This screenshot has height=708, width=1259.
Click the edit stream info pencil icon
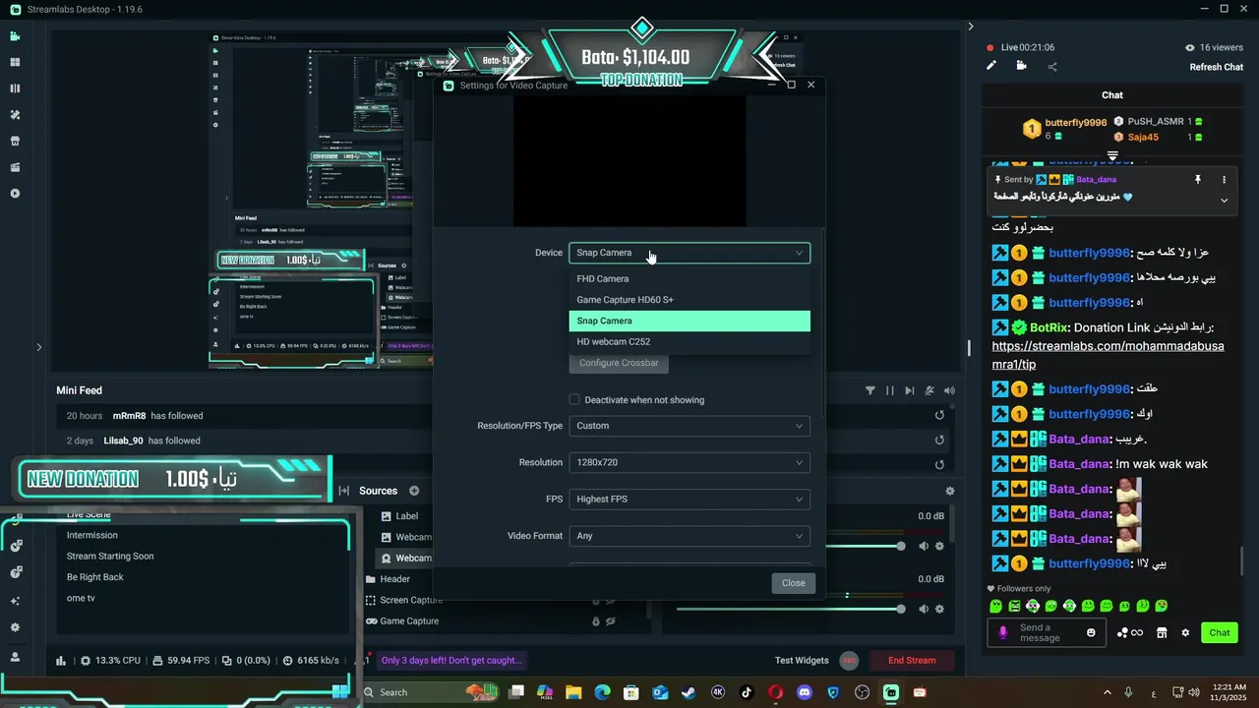991,66
